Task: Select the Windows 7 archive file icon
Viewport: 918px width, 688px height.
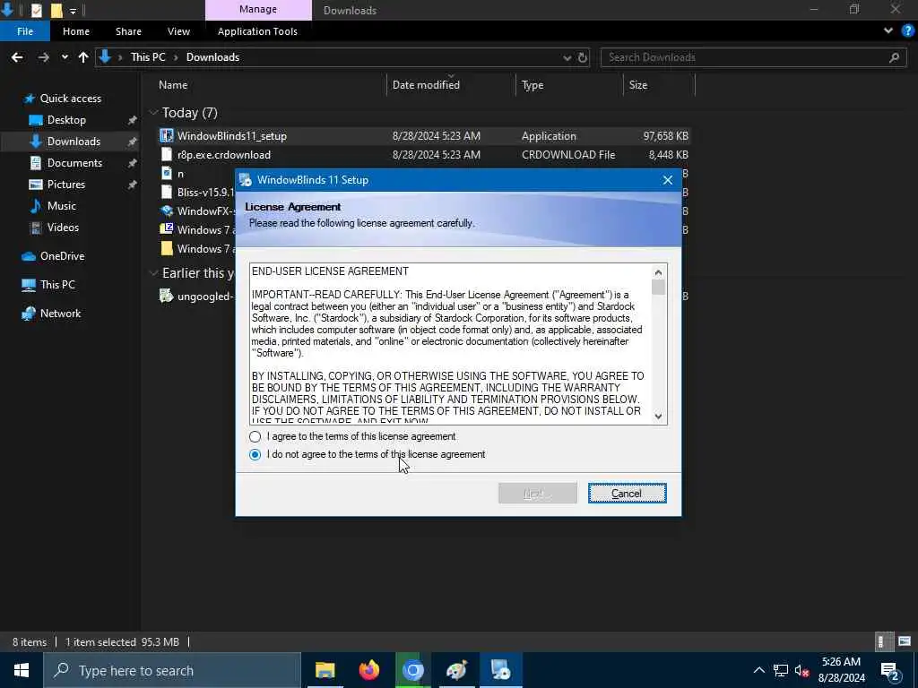Action: [x=167, y=229]
